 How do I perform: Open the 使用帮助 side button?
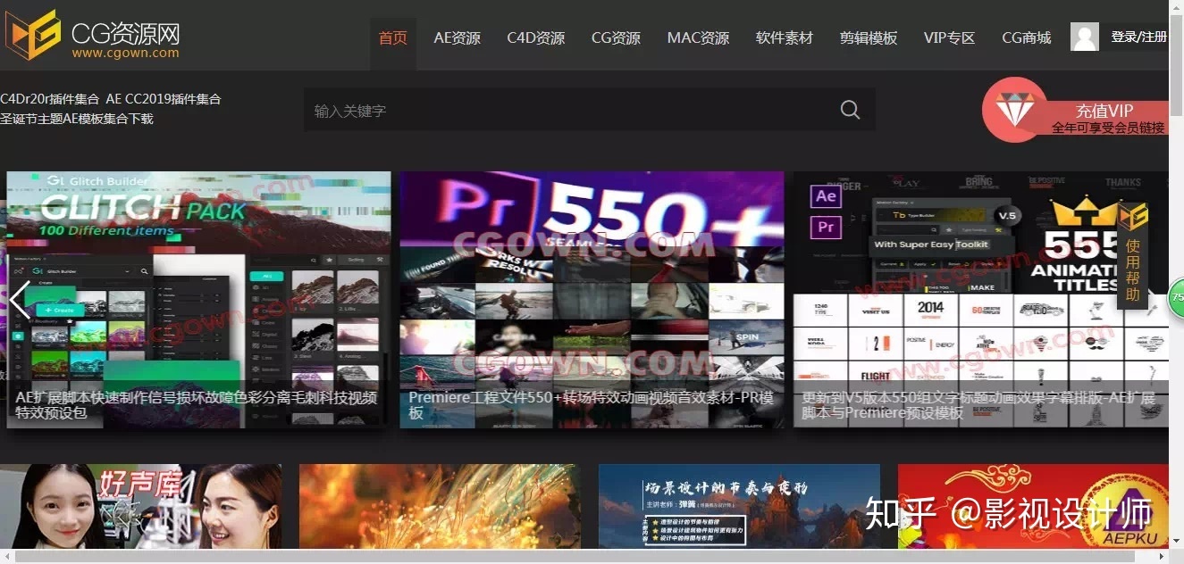click(1132, 255)
